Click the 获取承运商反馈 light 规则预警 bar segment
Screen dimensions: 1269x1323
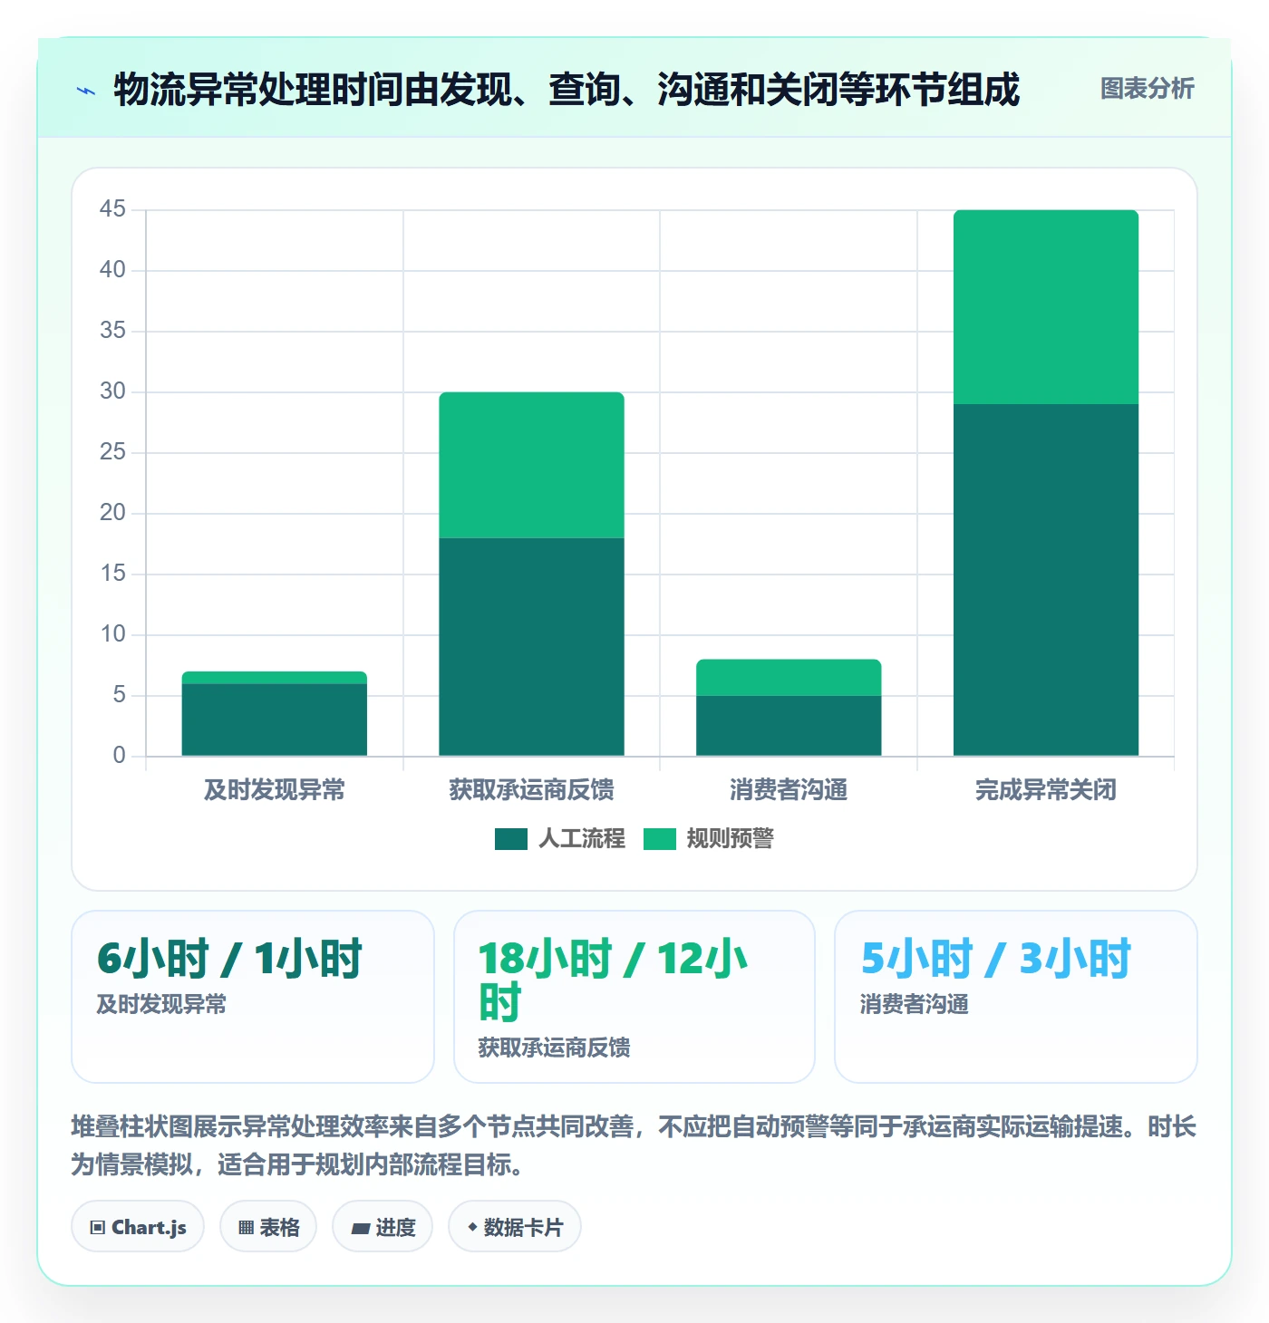(x=532, y=465)
